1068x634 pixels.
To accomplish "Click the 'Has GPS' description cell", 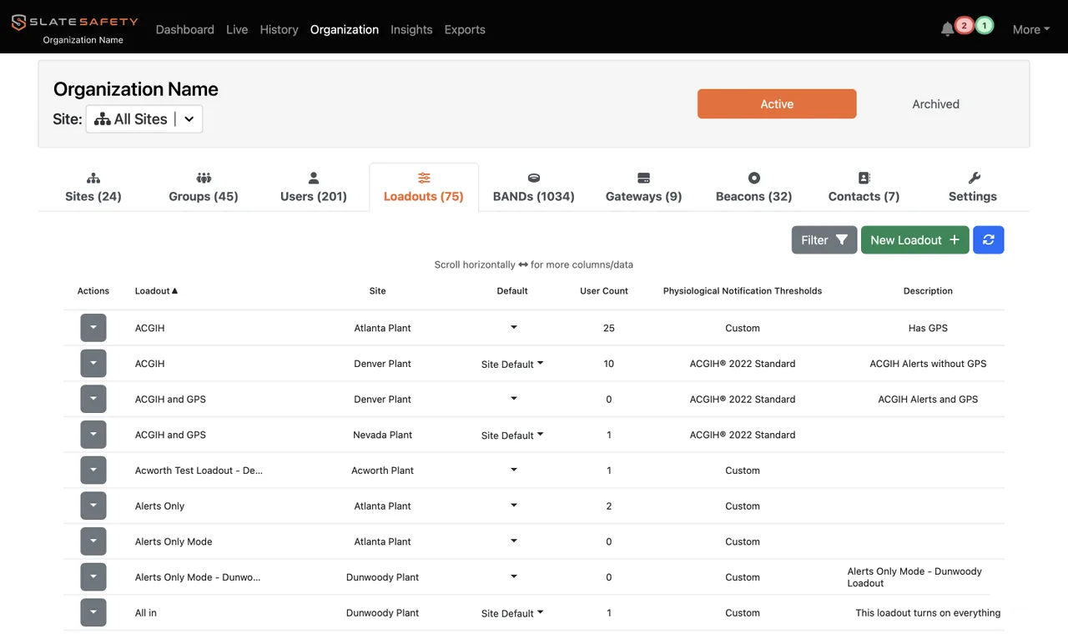I will pos(928,328).
